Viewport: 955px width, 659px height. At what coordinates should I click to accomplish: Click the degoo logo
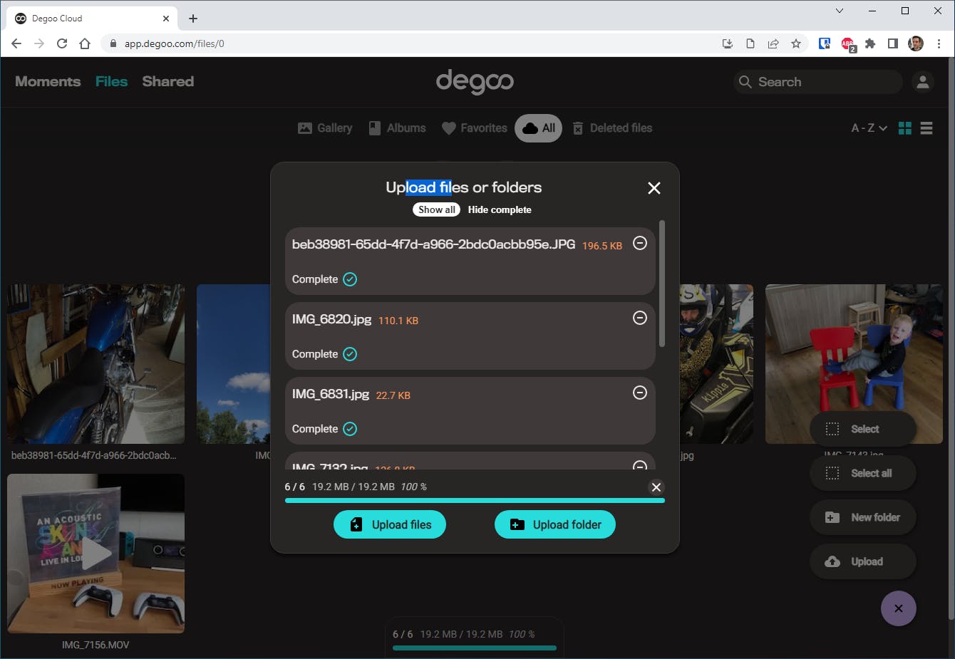pyautogui.click(x=475, y=81)
